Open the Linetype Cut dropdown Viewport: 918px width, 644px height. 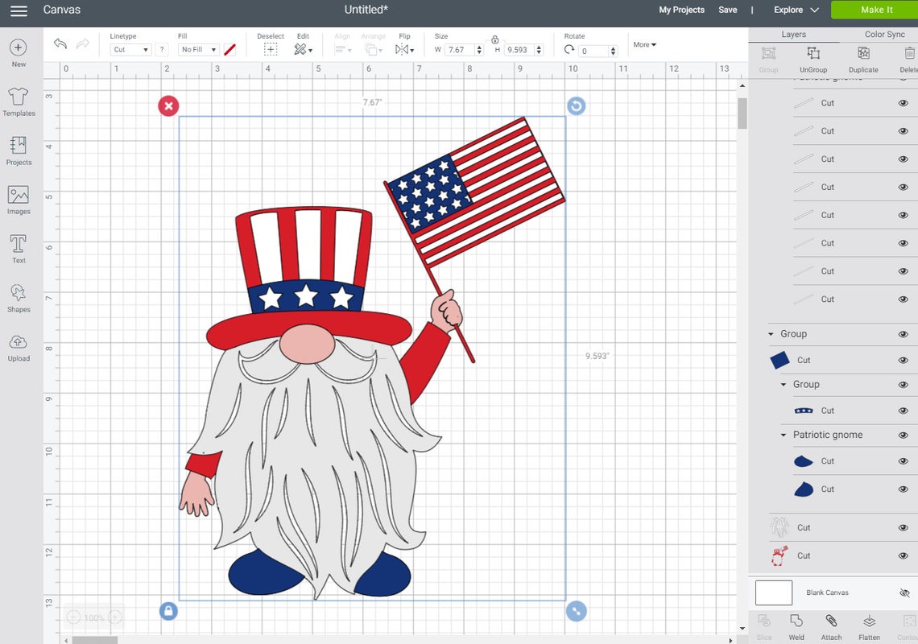coord(130,50)
